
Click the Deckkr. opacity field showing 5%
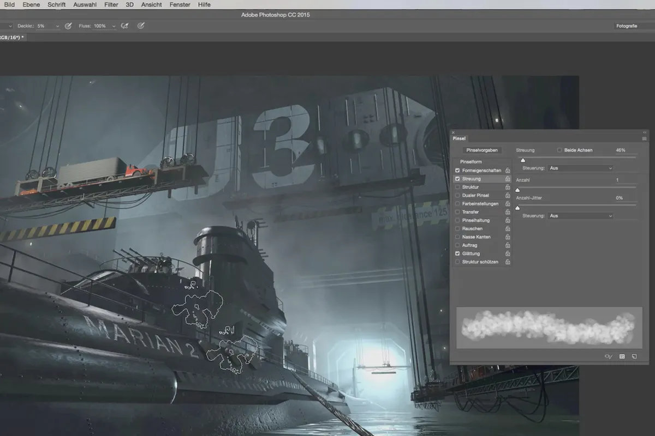(x=45, y=26)
